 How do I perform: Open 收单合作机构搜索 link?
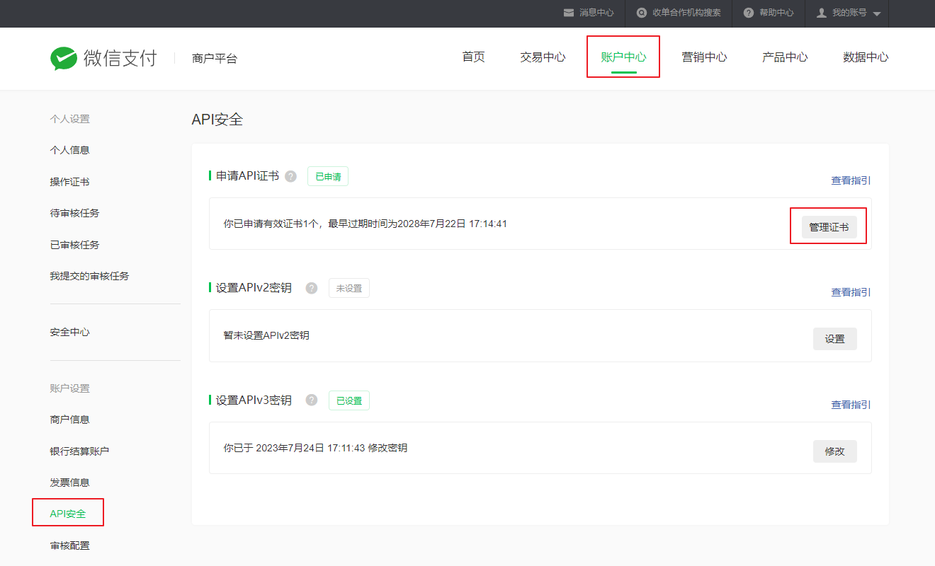tap(686, 13)
